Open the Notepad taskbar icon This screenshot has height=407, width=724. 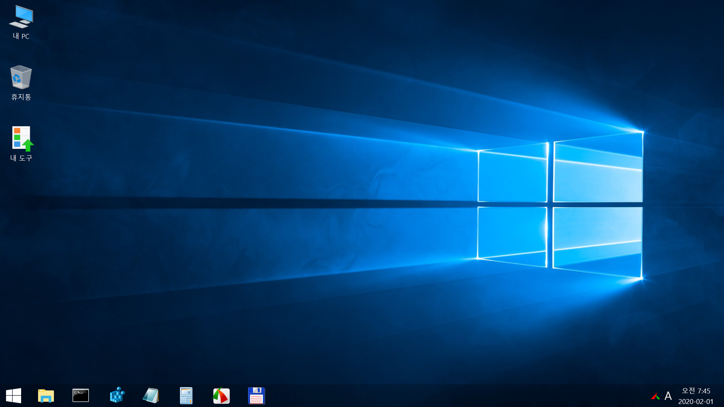[151, 396]
